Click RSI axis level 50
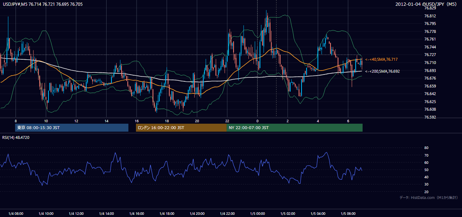 coord(427,170)
